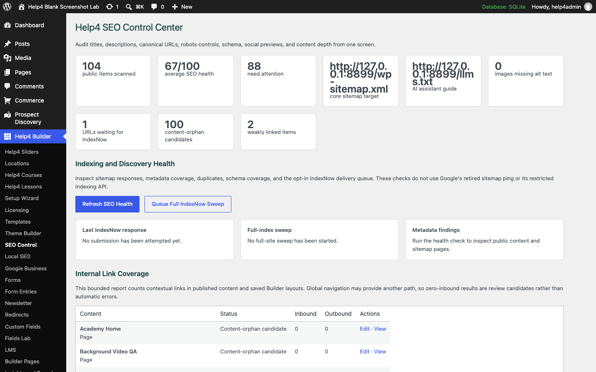The height and width of the screenshot is (372, 596).
Task: Click the llms.txt AI assistant guide URL
Action: (443, 74)
